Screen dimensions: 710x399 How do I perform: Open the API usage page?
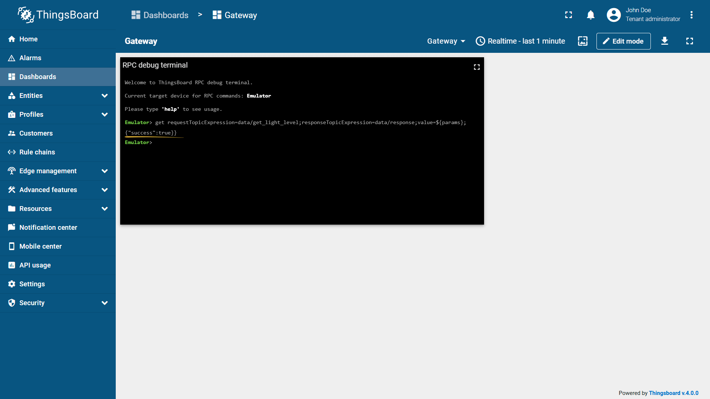coord(58,265)
